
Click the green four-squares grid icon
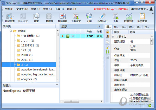click(108, 52)
